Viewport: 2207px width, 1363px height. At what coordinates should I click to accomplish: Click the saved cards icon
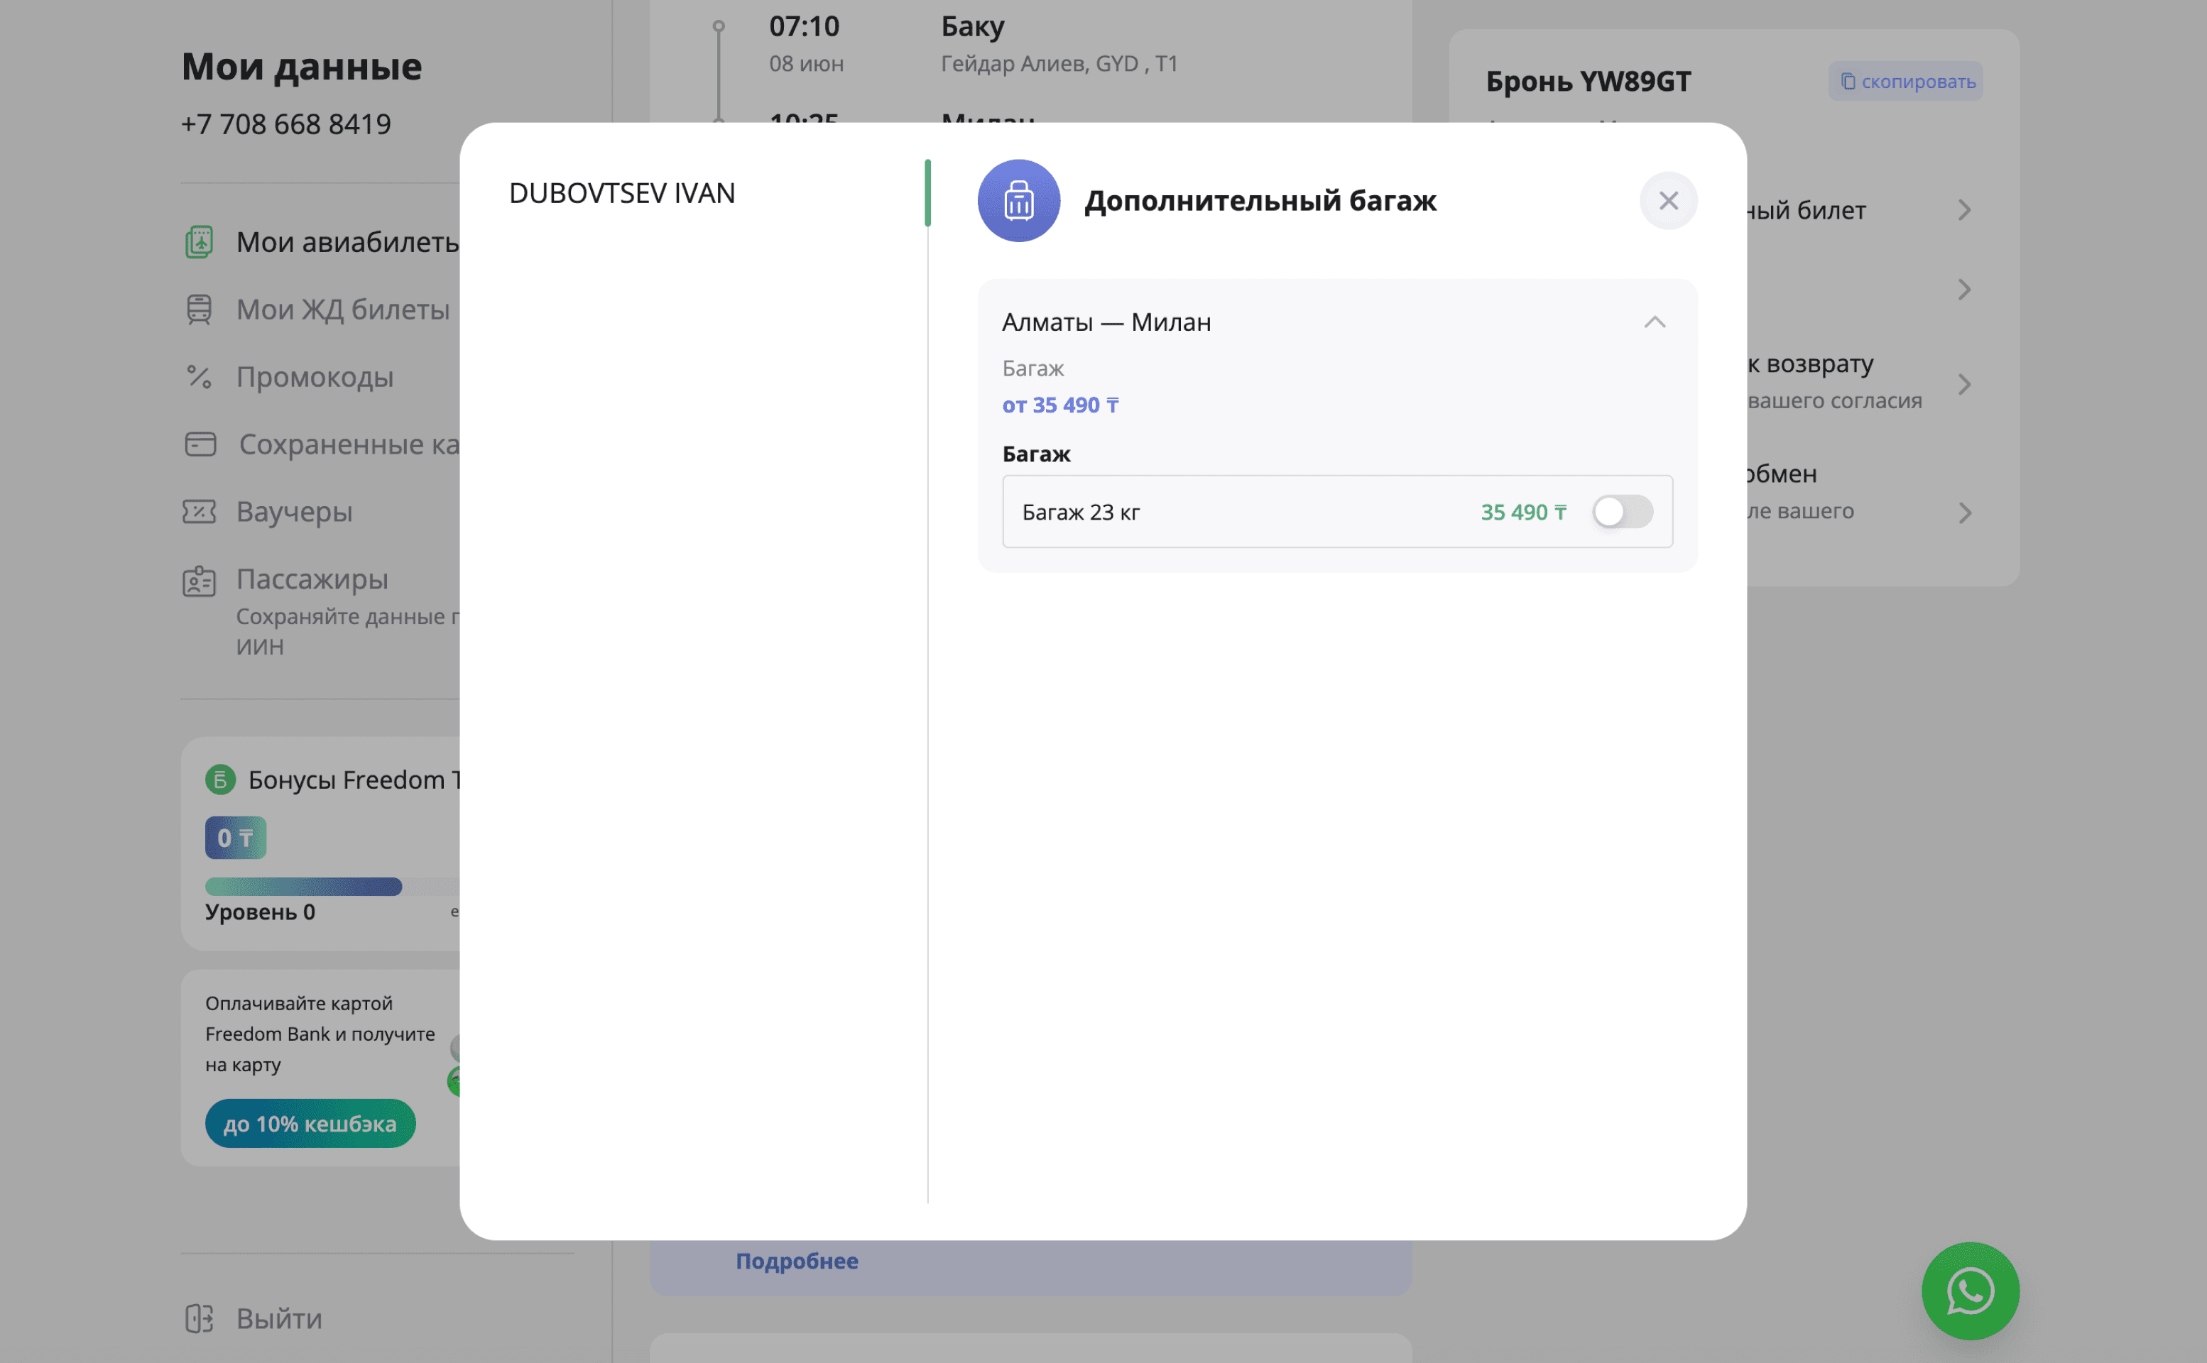click(200, 444)
